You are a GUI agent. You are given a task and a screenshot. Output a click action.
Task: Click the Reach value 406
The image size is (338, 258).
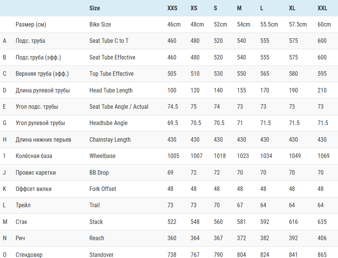[x=322, y=238]
